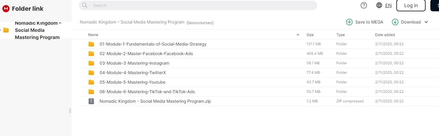Toggle the Name column sort arrow
The height and width of the screenshot is (136, 439).
click(298, 35)
